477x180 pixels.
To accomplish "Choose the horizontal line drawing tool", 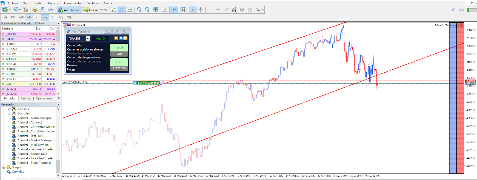I will pyautogui.click(x=218, y=10).
